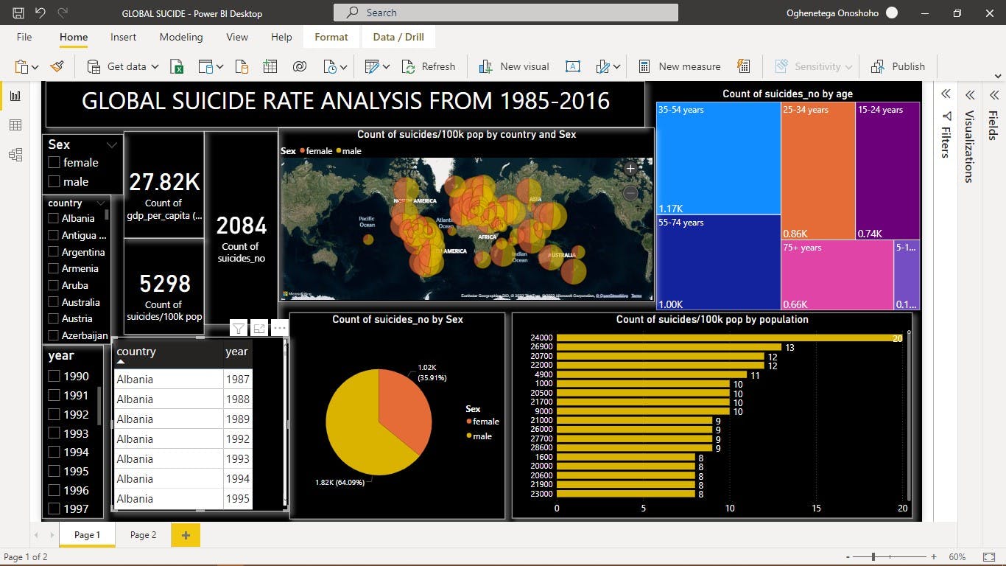Open the Get data dropdown arrow
The image size is (1006, 566).
[x=155, y=66]
